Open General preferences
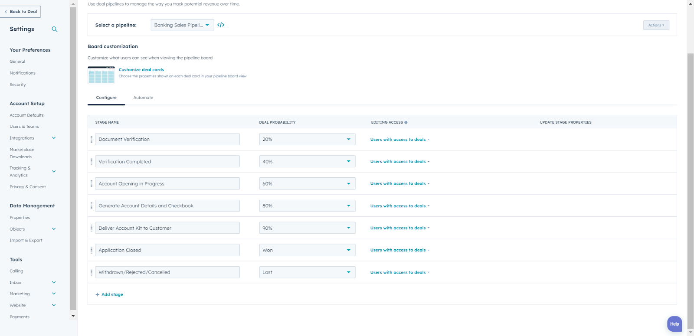The width and height of the screenshot is (694, 336). (17, 62)
